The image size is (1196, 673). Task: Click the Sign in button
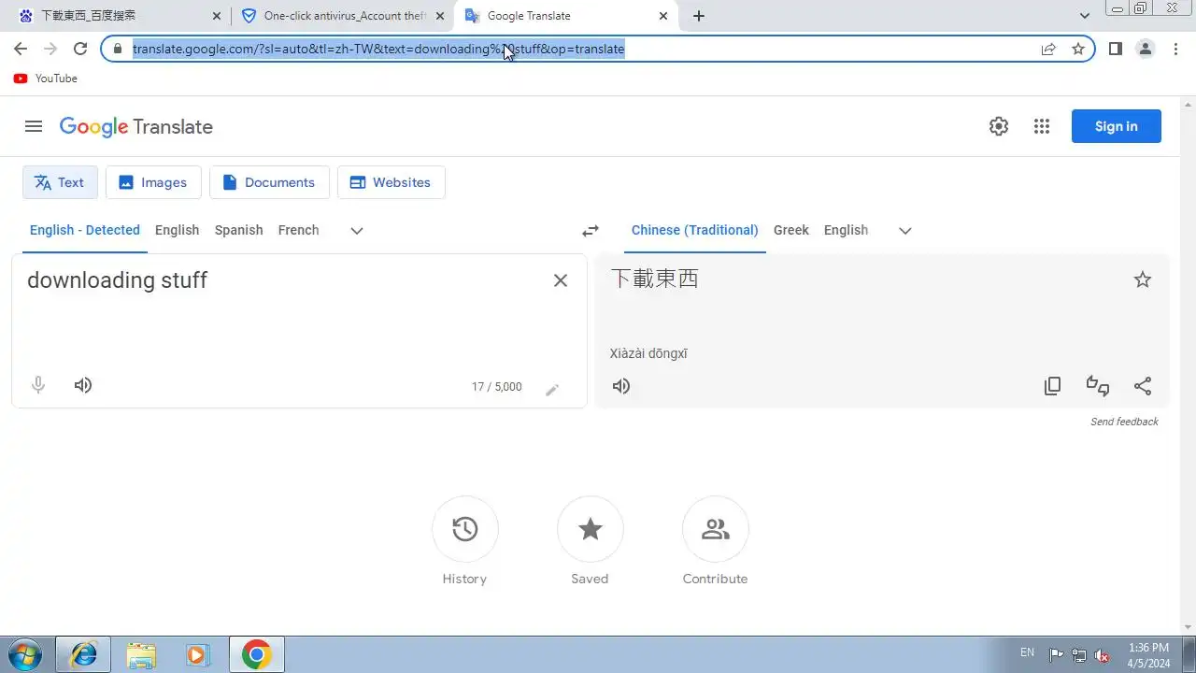[1117, 126]
